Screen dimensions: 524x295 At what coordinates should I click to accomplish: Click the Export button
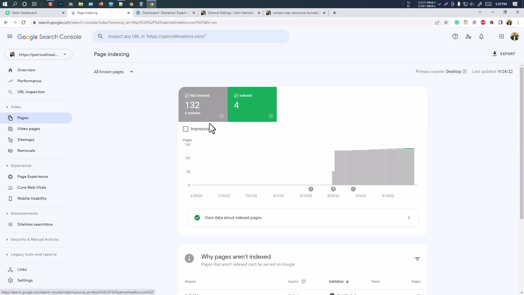(x=504, y=54)
